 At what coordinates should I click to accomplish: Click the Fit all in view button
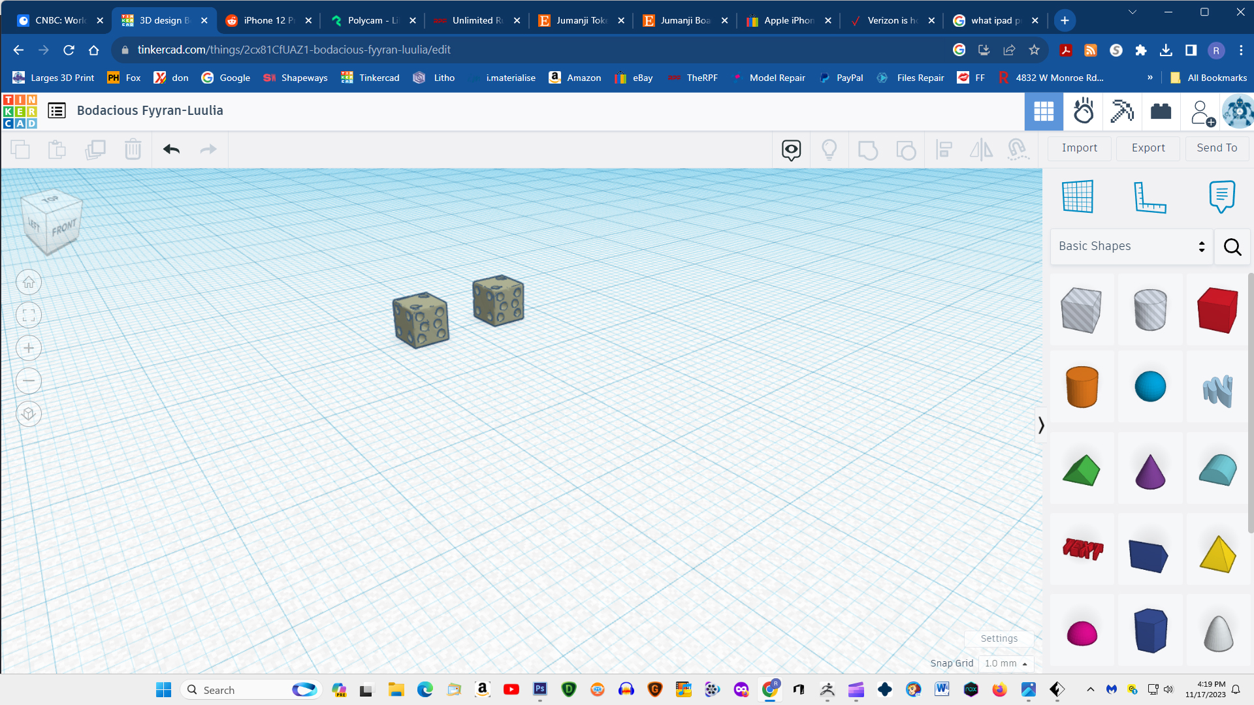[x=29, y=315]
